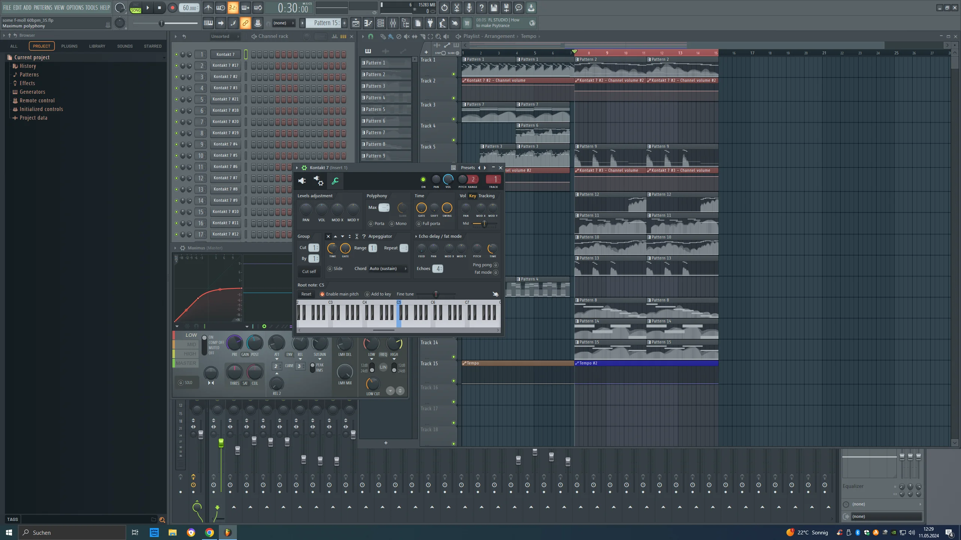961x540 pixels.
Task: Switch to the PLUGINS browser tab
Action: coord(69,46)
